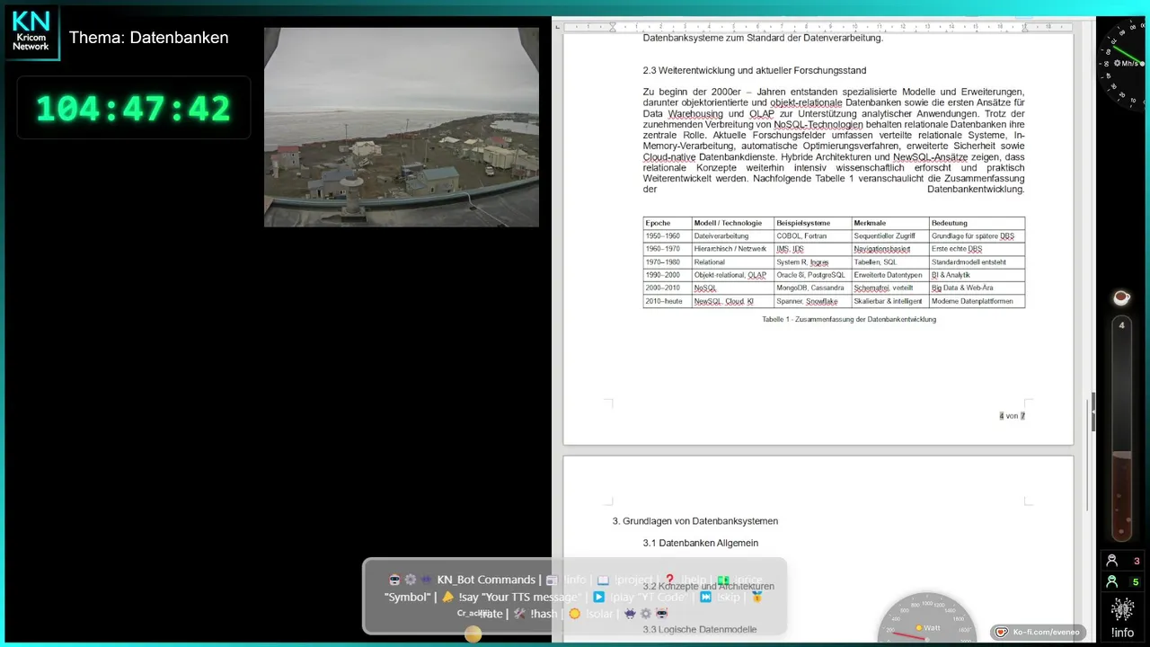Image resolution: width=1150 pixels, height=647 pixels.
Task: Click heading "3.1 Datenbanken Allgemein"
Action: [701, 543]
